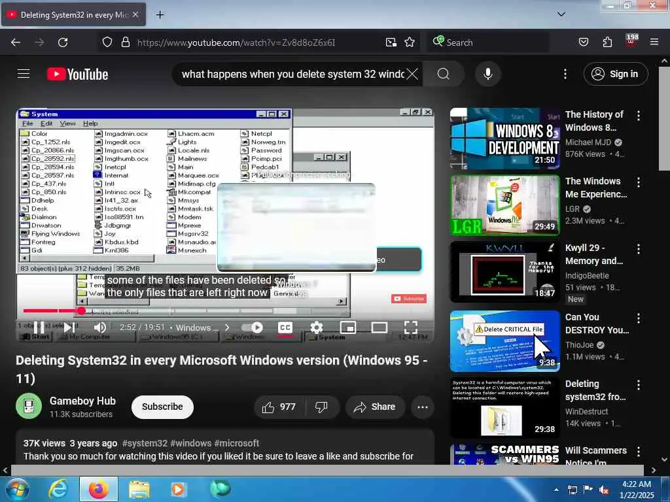Screen dimensions: 670x502
Task: Click the site padlock icon
Action: pos(126,42)
